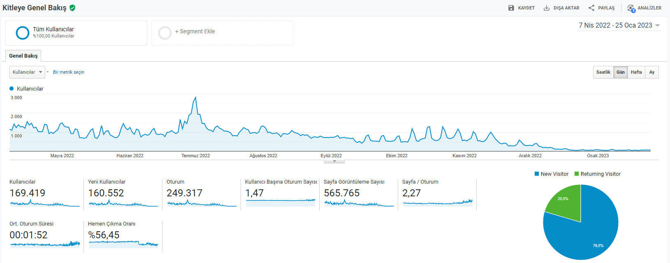The width and height of the screenshot is (670, 263).
Task: Select the Gün granularity tab
Action: point(620,72)
